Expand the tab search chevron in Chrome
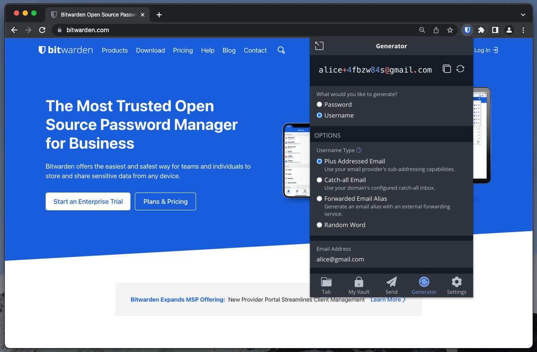 (x=523, y=15)
